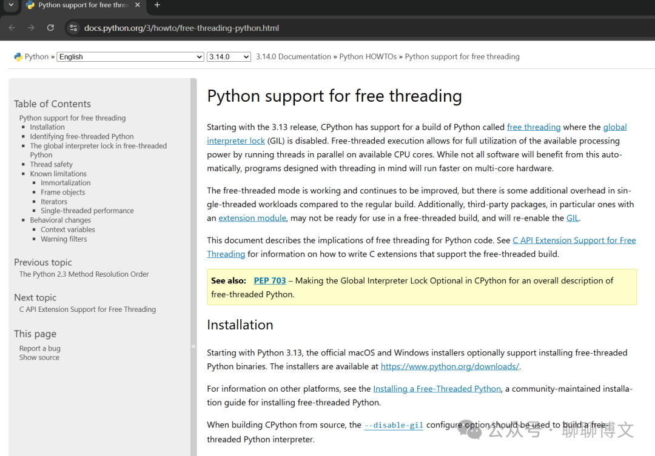
Task: Follow the 'extension module' link
Action: pyautogui.click(x=252, y=218)
